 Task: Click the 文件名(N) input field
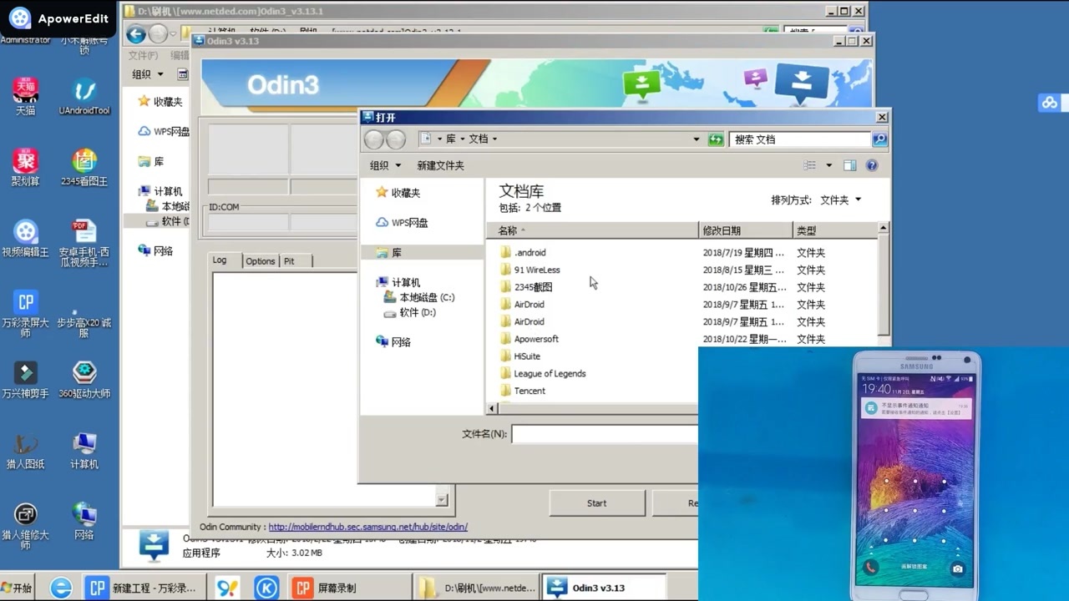point(605,434)
